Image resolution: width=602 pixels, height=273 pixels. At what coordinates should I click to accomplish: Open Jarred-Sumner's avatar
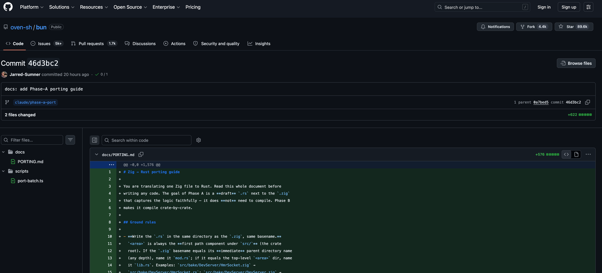point(4,74)
